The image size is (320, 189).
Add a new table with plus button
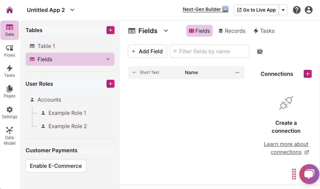[111, 30]
